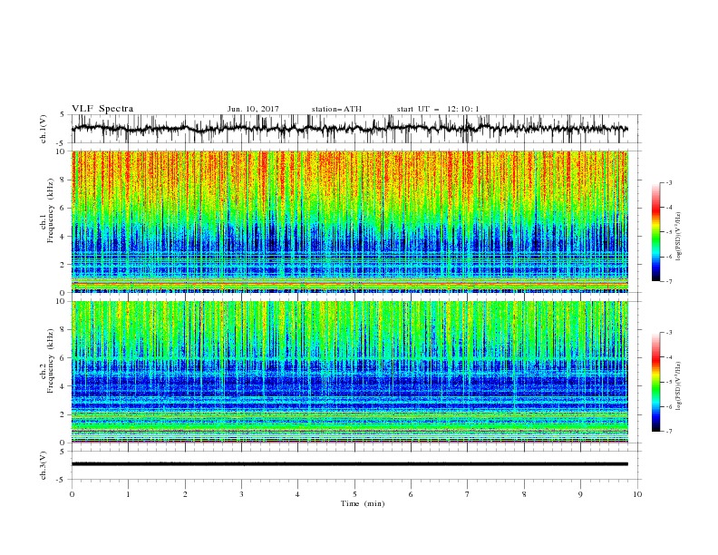Click the "Time (min)" axis title

pyautogui.click(x=363, y=503)
